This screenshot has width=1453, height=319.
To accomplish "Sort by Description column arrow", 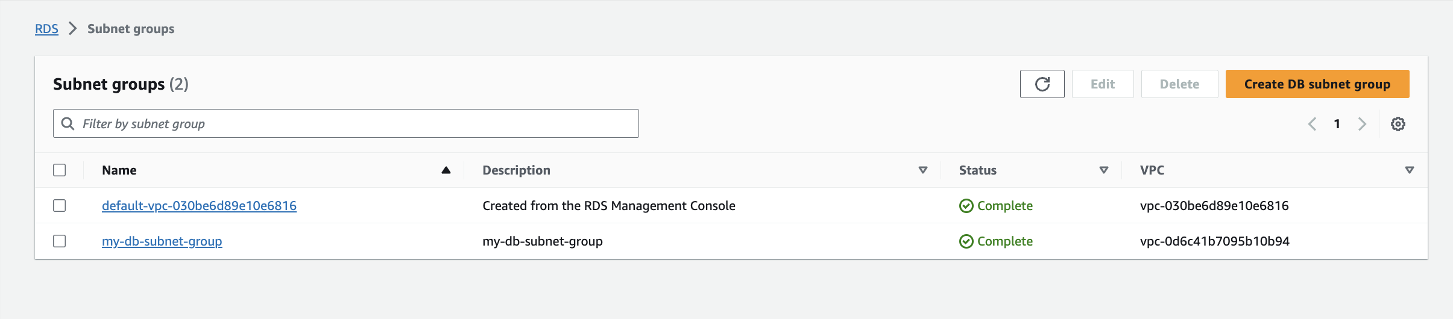I will pyautogui.click(x=922, y=170).
